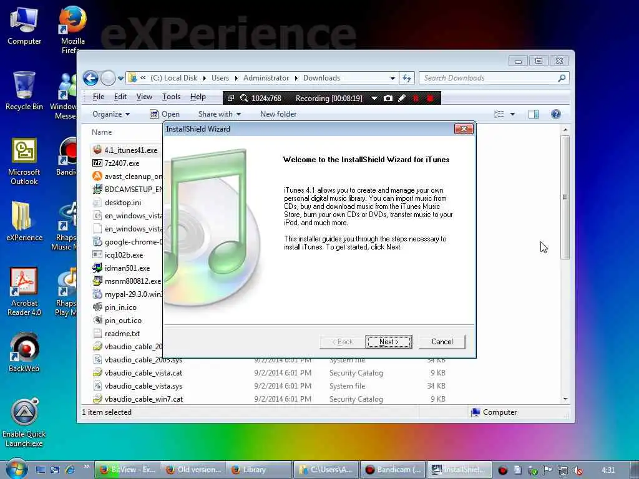Click the Change your view icon

[x=499, y=114]
